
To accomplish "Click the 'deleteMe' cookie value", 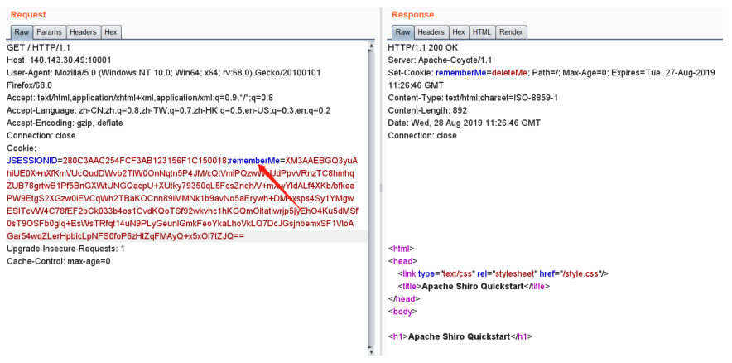I will click(x=509, y=73).
